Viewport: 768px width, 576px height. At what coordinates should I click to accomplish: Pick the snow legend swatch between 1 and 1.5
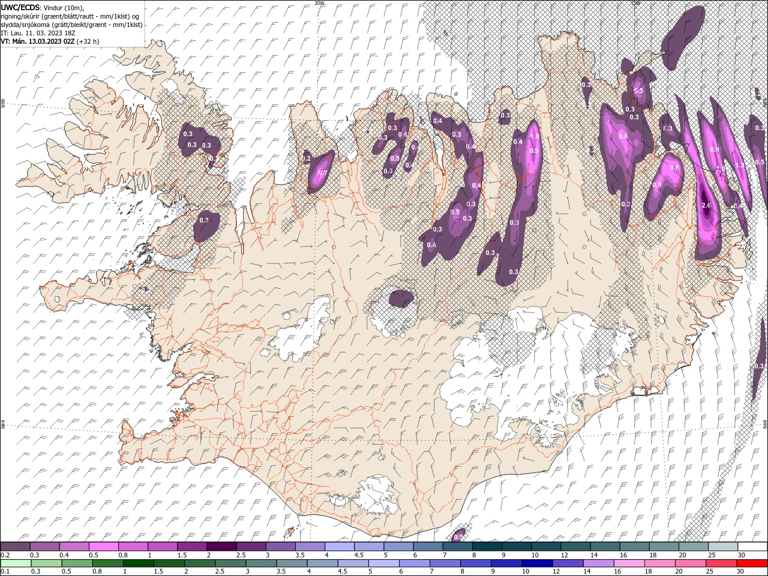(x=162, y=547)
